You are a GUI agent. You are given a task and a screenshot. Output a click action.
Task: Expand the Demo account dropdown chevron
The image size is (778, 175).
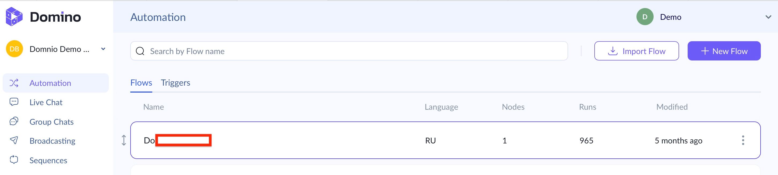[768, 17]
